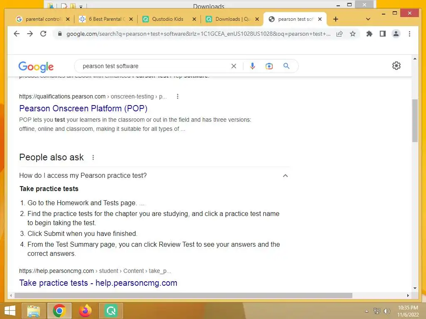Open the Chrome profile avatar
The height and width of the screenshot is (319, 426).
pos(396,34)
